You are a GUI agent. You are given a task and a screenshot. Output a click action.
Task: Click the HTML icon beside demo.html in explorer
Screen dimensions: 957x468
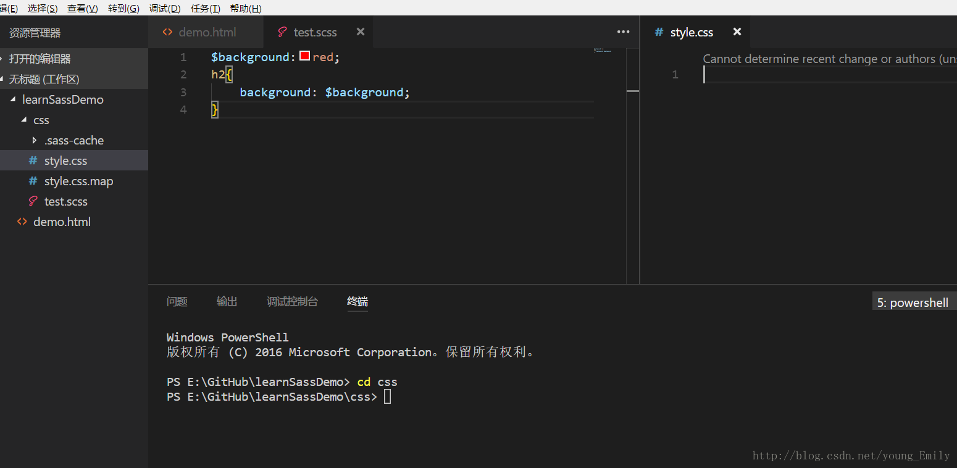[22, 222]
